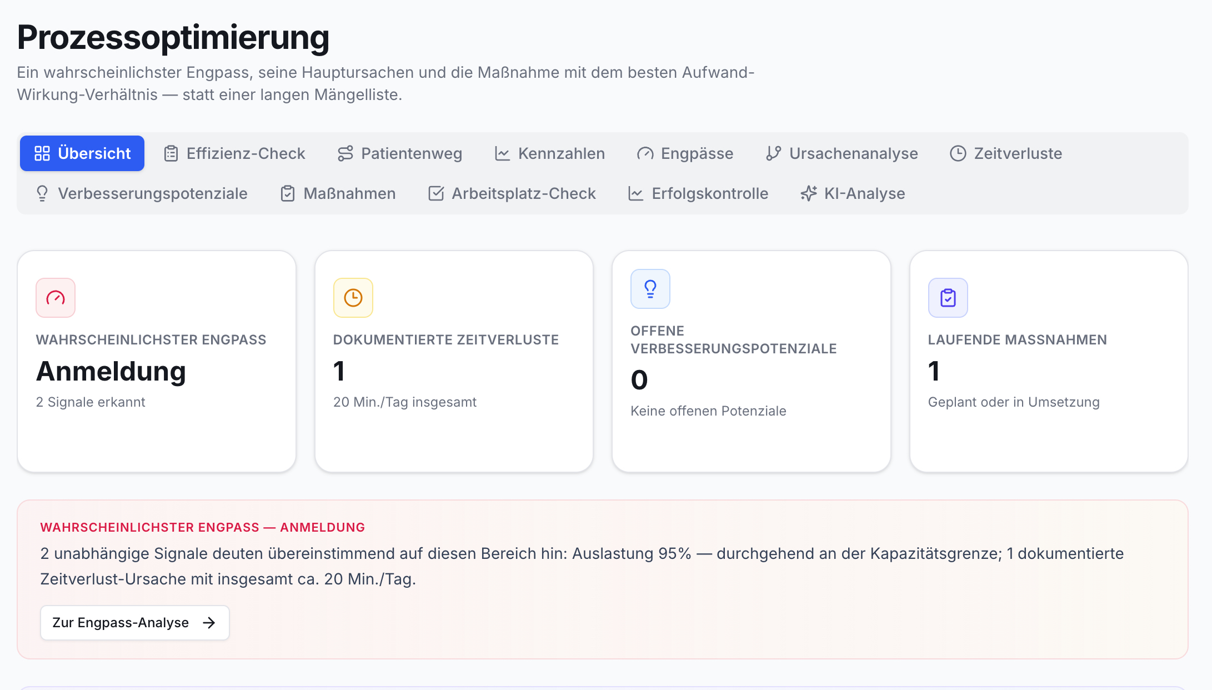Click the '20 Min./Tag insgesamt' text
Screen dimensions: 1212x690
pyautogui.click(x=405, y=402)
